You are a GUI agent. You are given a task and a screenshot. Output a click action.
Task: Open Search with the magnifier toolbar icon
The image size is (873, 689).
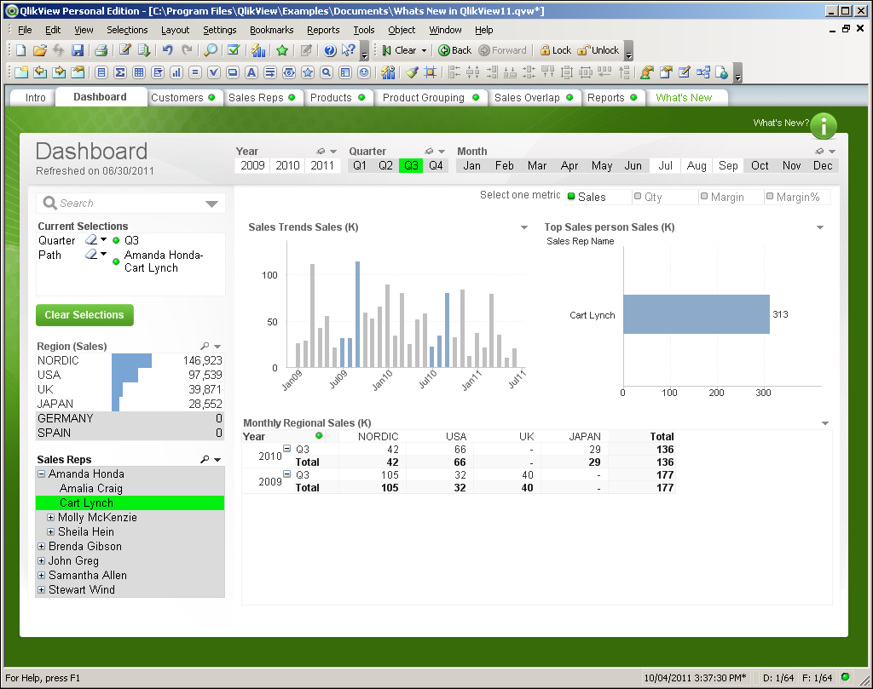click(x=211, y=50)
